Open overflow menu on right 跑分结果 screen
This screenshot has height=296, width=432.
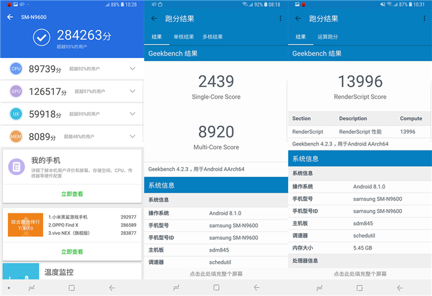[x=425, y=18]
